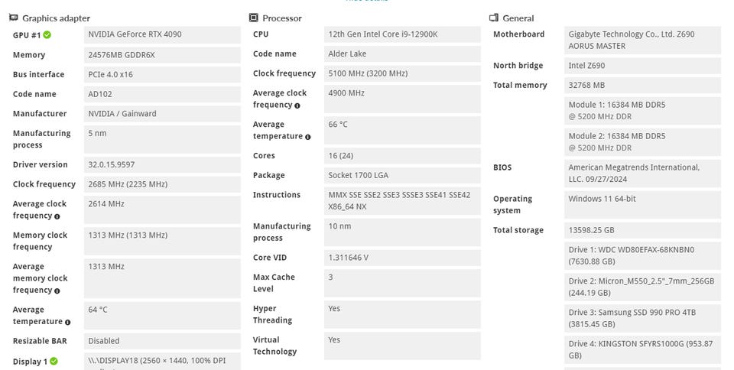Click green checkmark beside Display 1
Viewport: 734px width, 370px height.
pos(54,362)
